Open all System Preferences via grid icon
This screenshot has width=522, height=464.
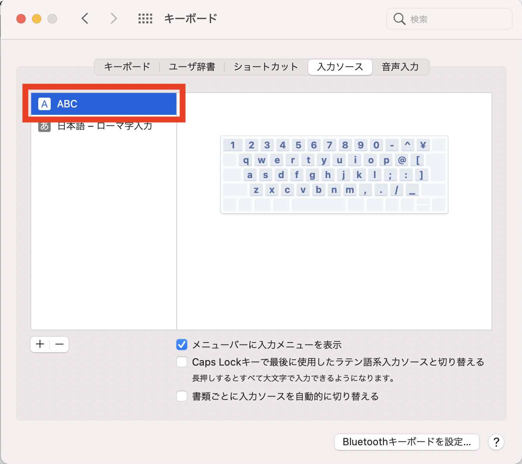click(x=145, y=18)
